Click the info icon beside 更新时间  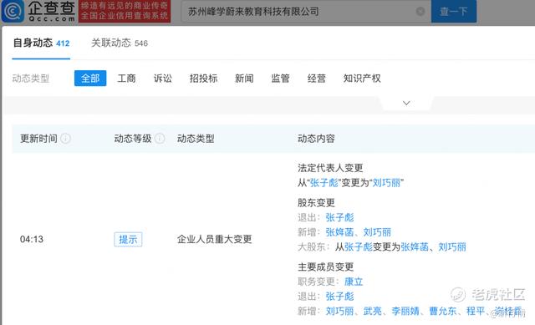pos(65,139)
